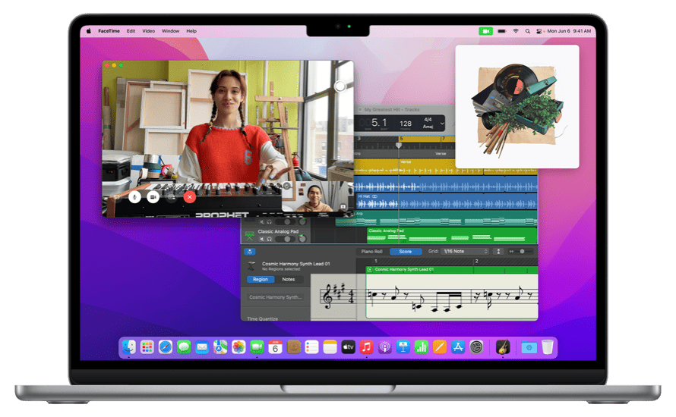End the FaceTime call with red button
The image size is (676, 417).
(190, 197)
